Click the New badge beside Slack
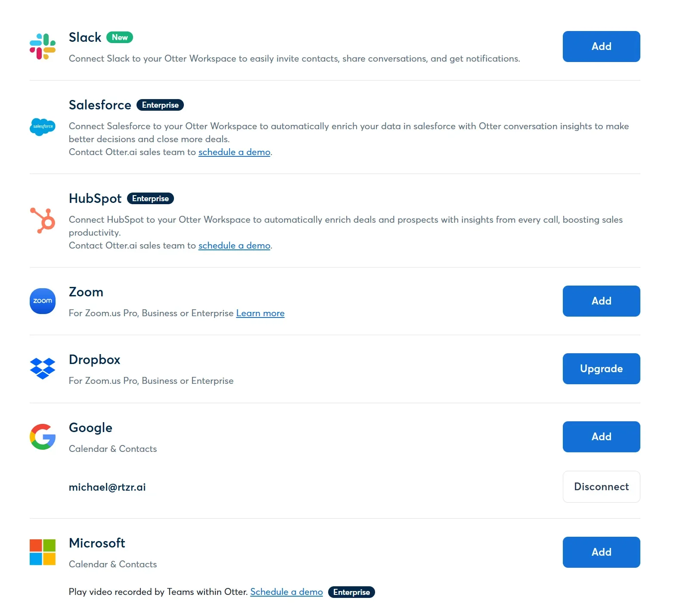 [120, 37]
